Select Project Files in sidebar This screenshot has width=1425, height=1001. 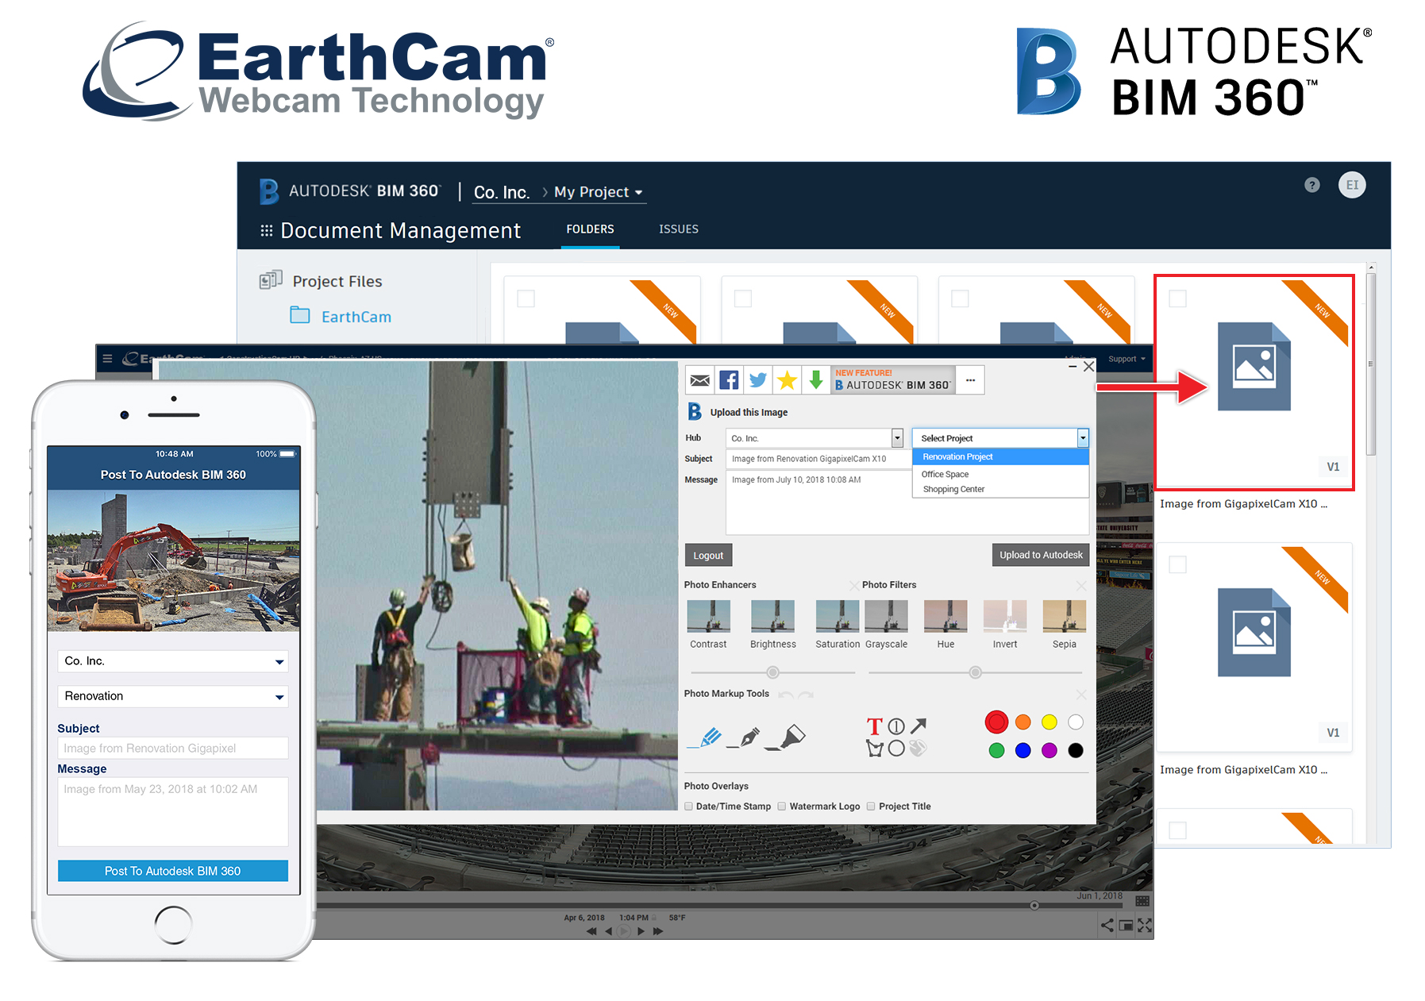(321, 281)
